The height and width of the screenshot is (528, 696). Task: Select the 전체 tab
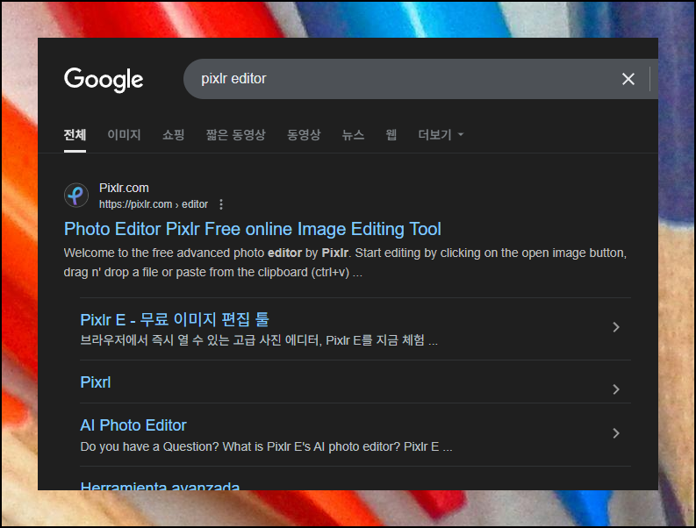coord(75,134)
